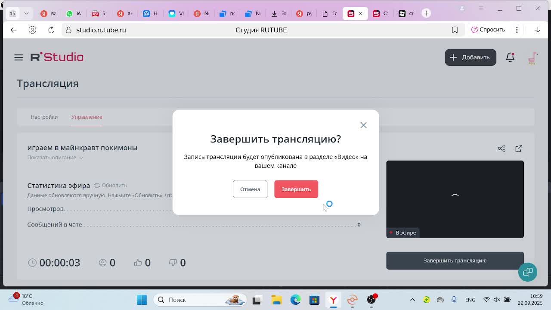The image size is (551, 310).
Task: Open Microsoft Store from the taskbar
Action: 314,300
